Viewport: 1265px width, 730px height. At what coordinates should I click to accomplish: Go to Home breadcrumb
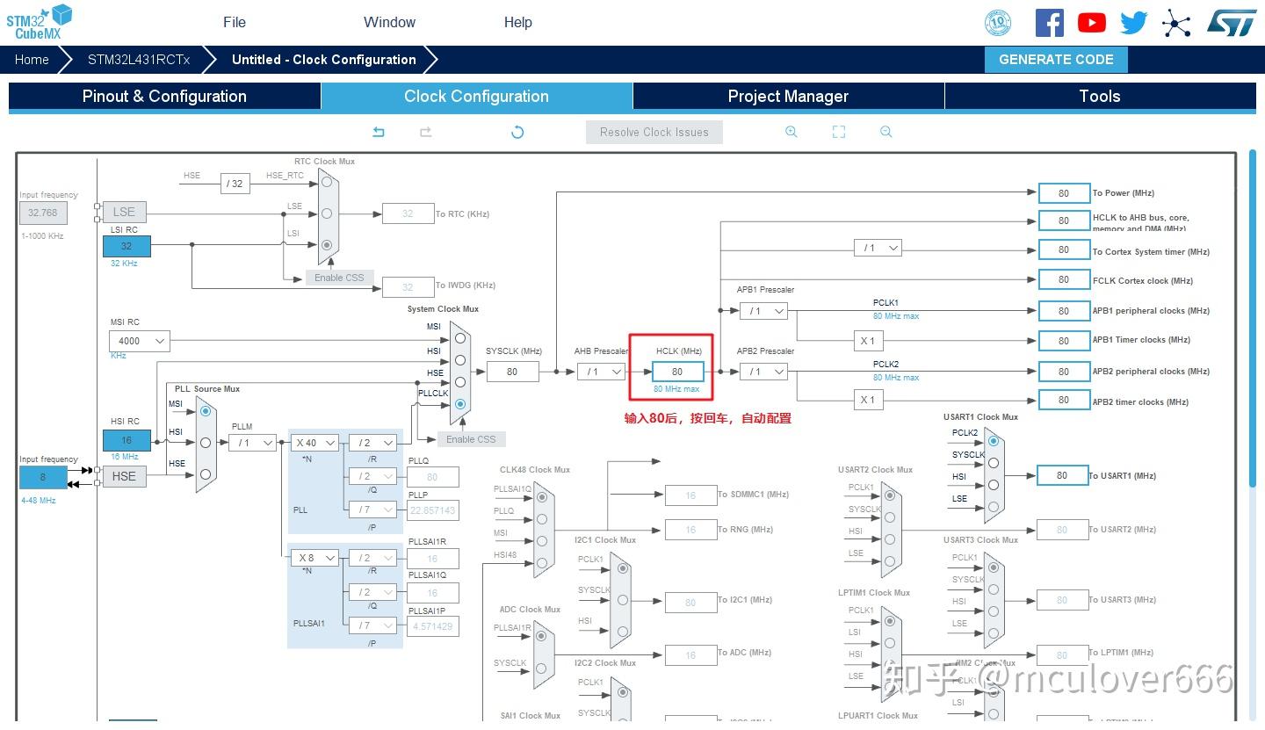(x=32, y=60)
